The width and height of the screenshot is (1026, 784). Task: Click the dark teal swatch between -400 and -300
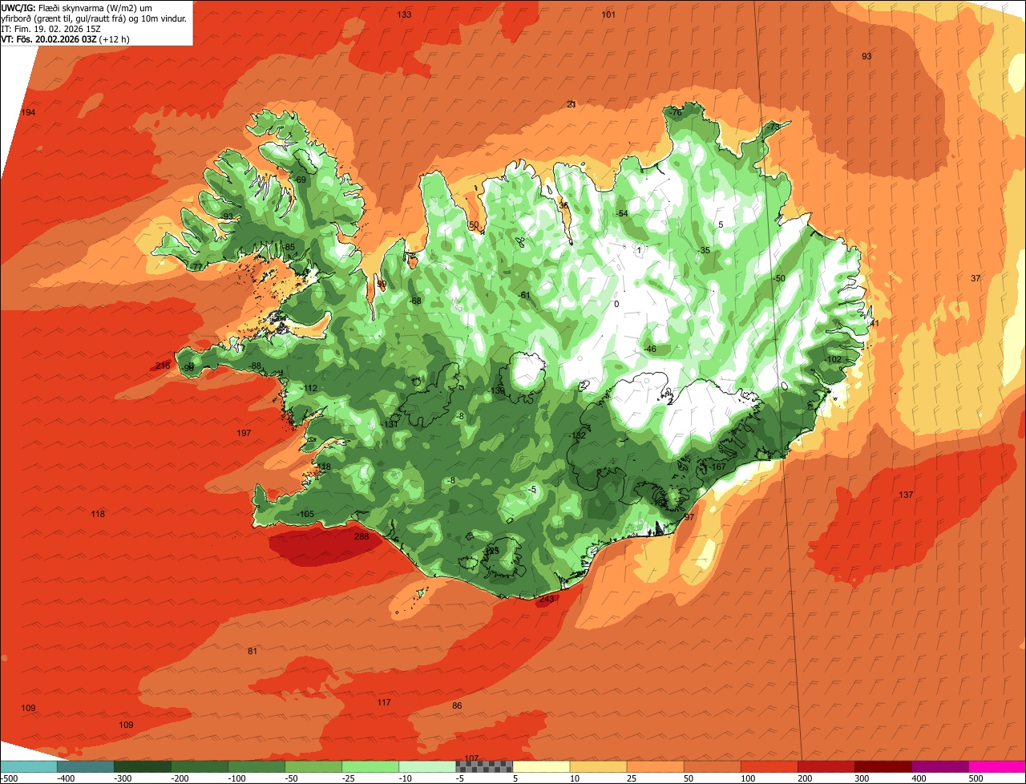pos(85,766)
